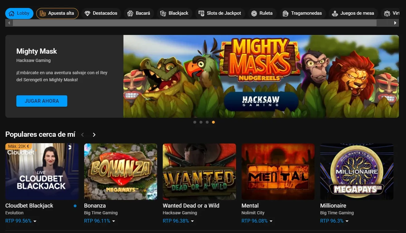
Task: Select the third carousel slide dot
Action: 207,122
